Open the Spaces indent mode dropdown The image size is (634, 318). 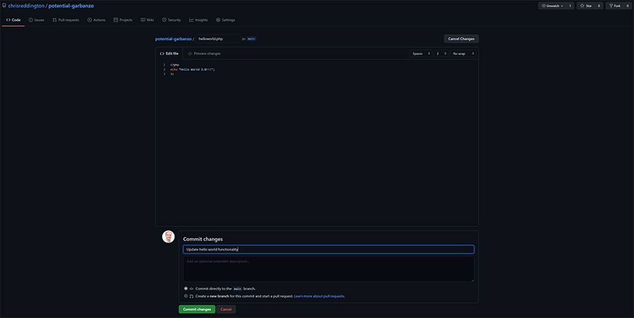pos(420,53)
